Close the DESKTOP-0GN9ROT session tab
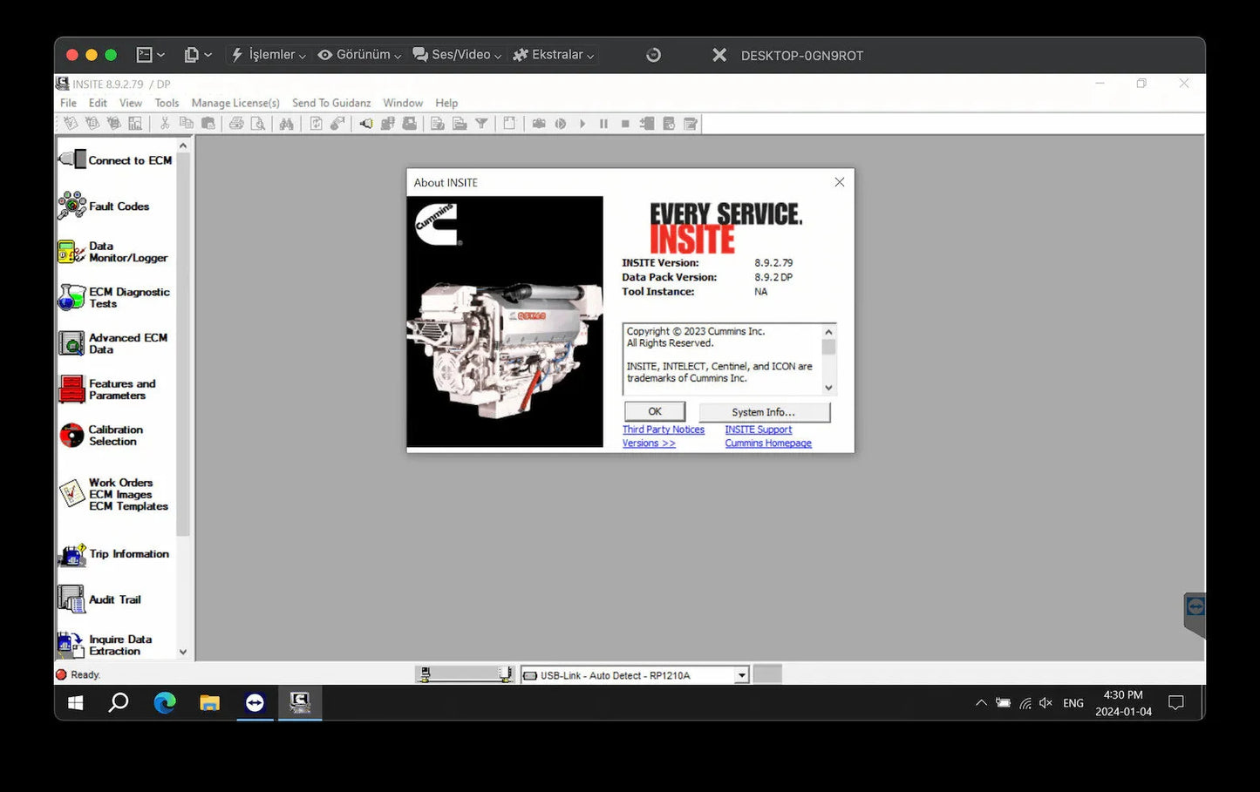Viewport: 1260px width, 792px height. tap(719, 55)
